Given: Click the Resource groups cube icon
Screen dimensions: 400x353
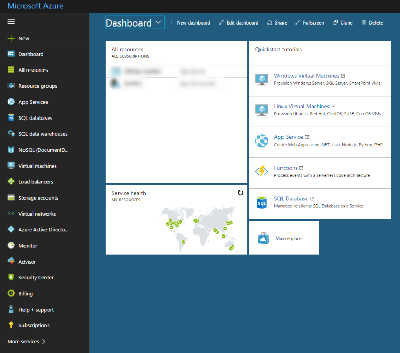Looking at the screenshot, I should (11, 86).
